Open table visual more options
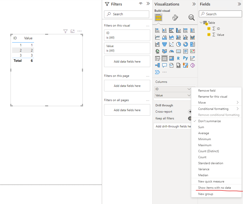This screenshot has height=204, width=243. tap(79, 31)
